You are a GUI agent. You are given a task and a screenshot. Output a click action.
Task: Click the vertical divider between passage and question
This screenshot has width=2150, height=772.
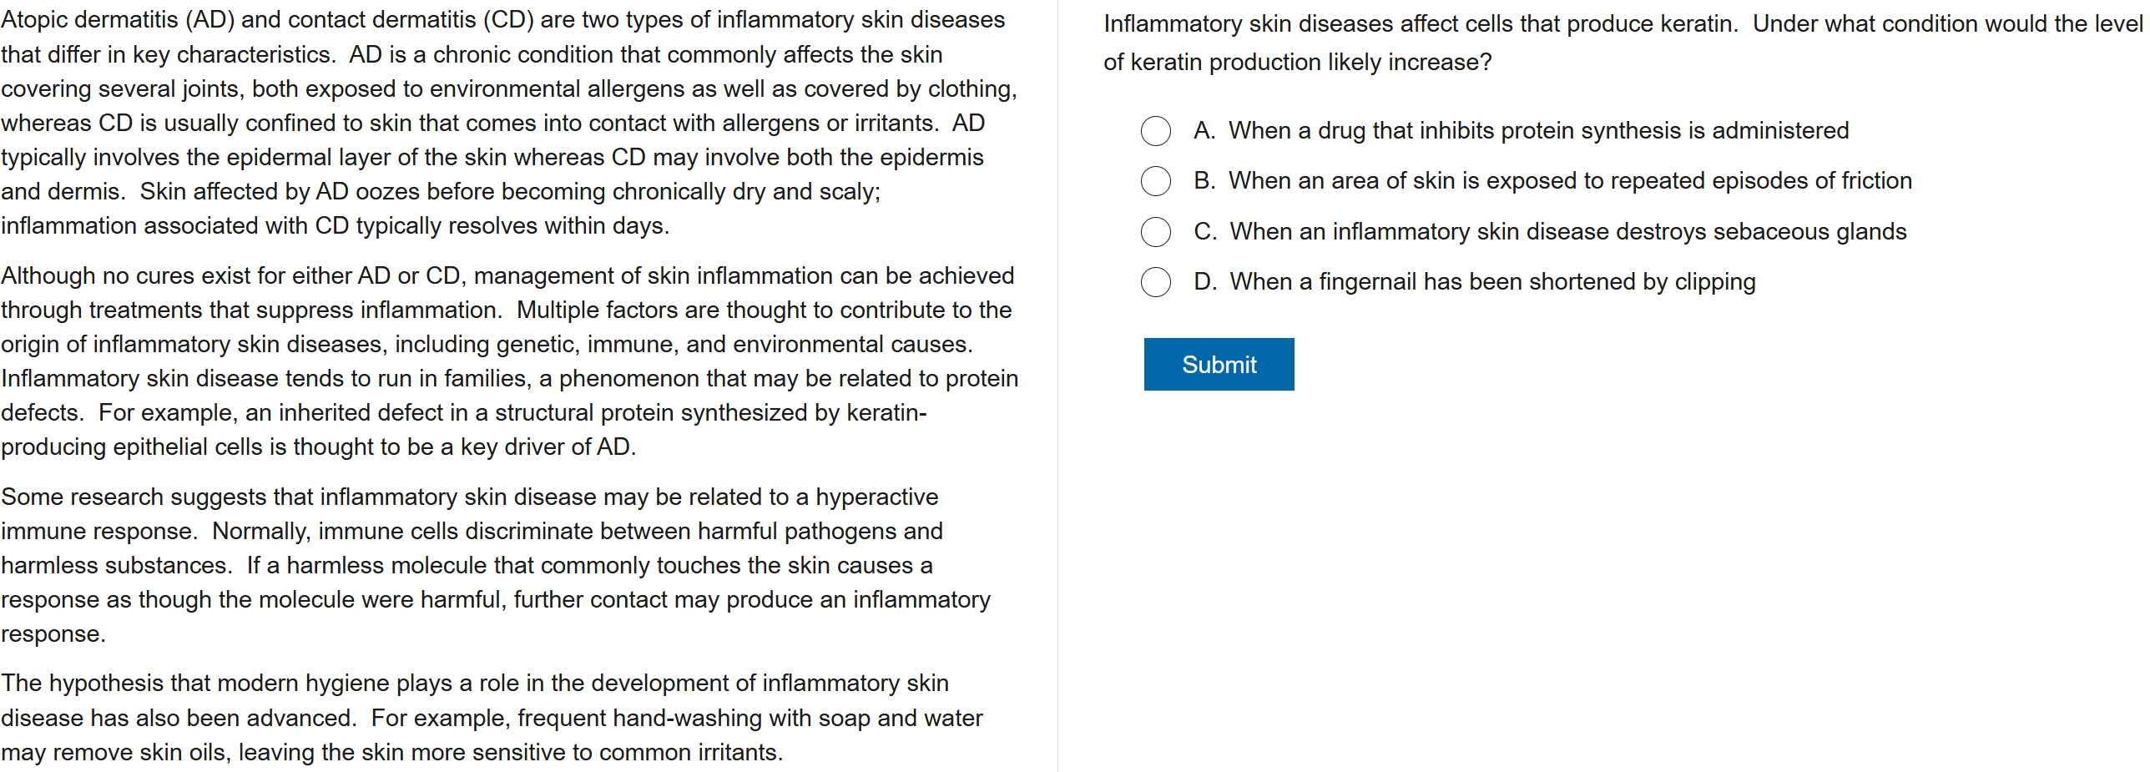coord(1057,386)
